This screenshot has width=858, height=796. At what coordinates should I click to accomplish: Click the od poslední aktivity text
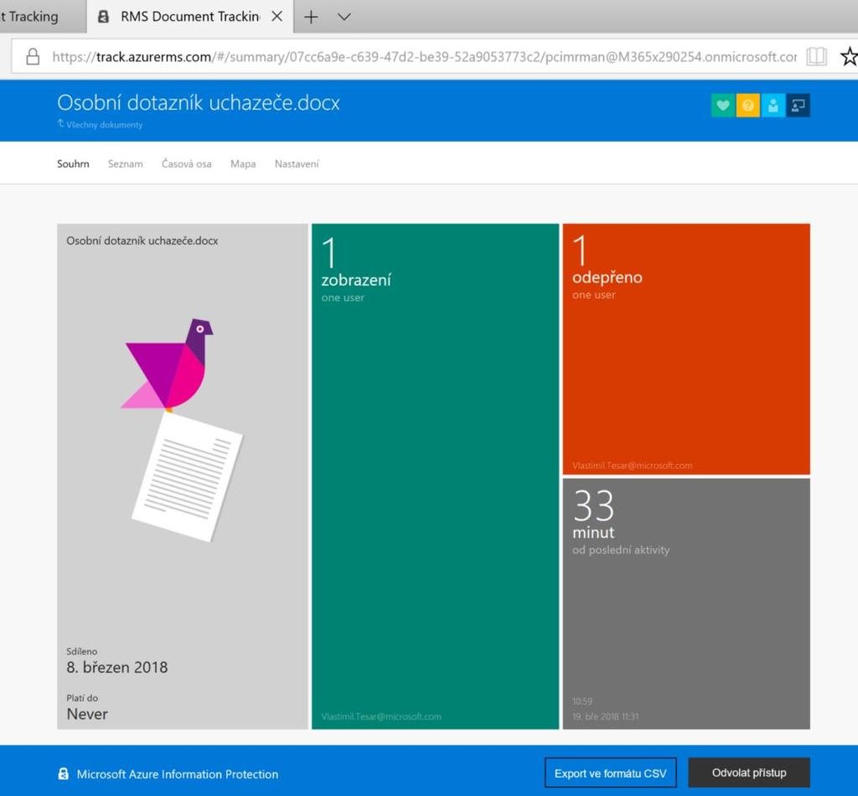(621, 550)
